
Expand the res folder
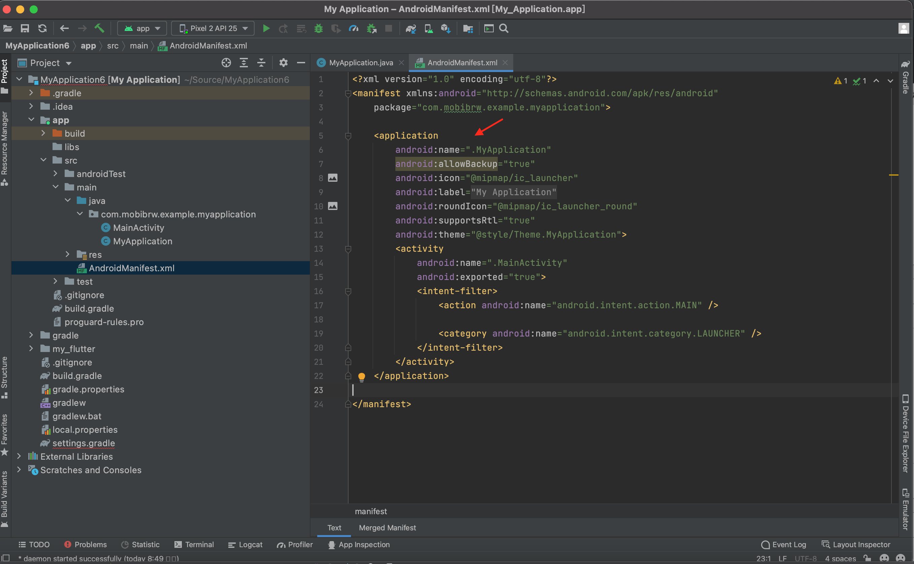(x=67, y=254)
